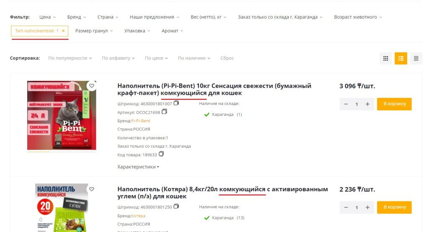Open Размер гранул filter dropdown

tap(94, 31)
